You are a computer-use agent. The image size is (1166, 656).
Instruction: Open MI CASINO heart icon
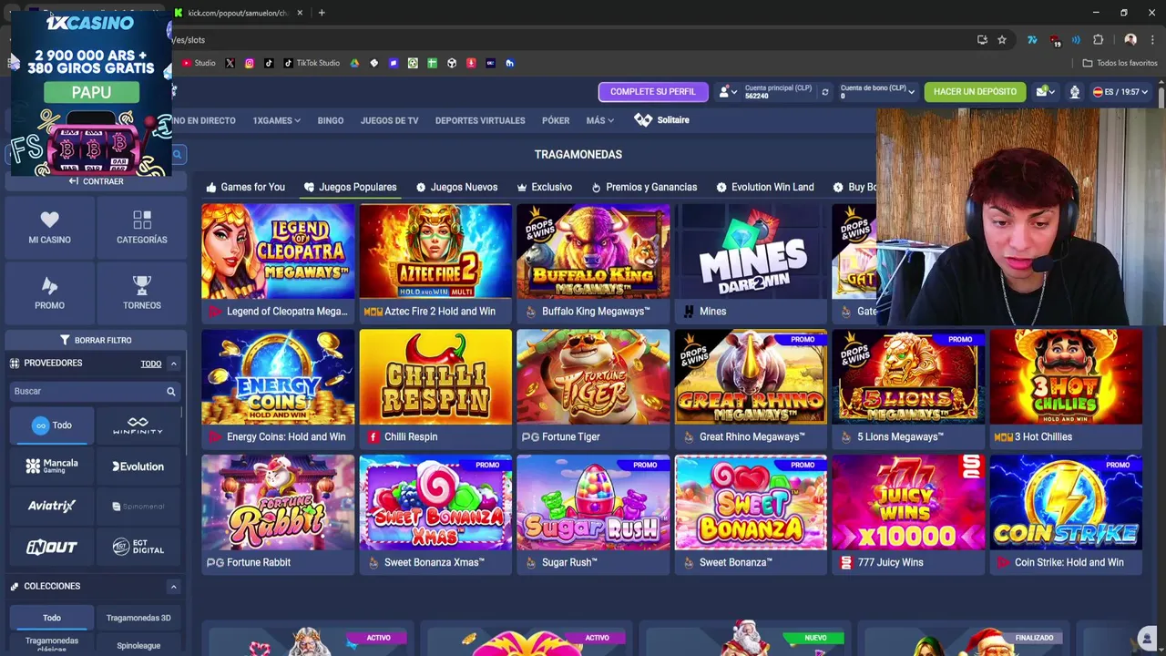(49, 219)
